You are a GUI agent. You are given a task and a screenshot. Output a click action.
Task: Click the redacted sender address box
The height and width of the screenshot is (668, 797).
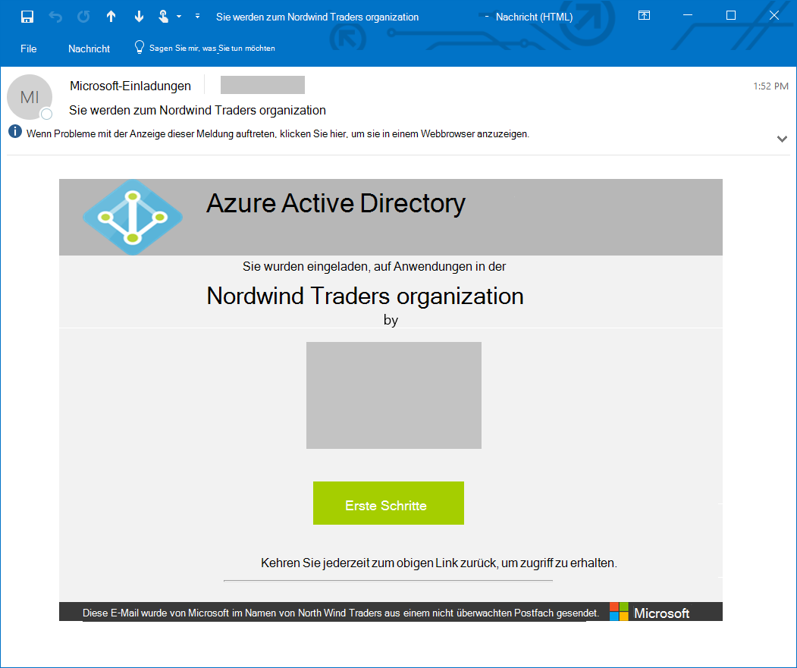pos(263,85)
